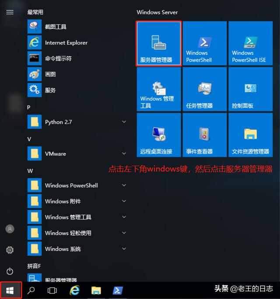Click the power button icon

click(x=10, y=271)
